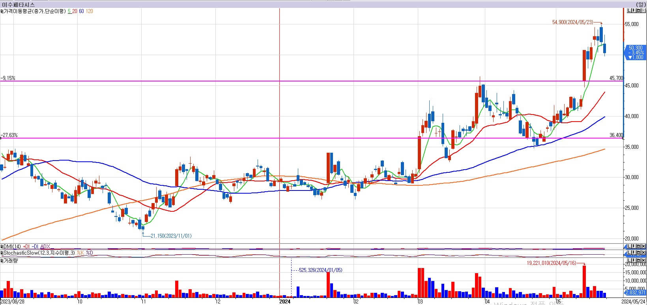The image size is (647, 305).
Task: Click the marker icon beside DMI(14) title
Action: (2, 247)
